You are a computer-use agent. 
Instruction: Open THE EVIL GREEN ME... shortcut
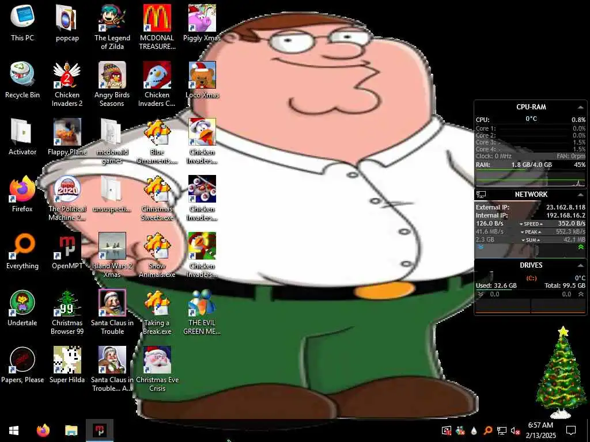pos(202,313)
